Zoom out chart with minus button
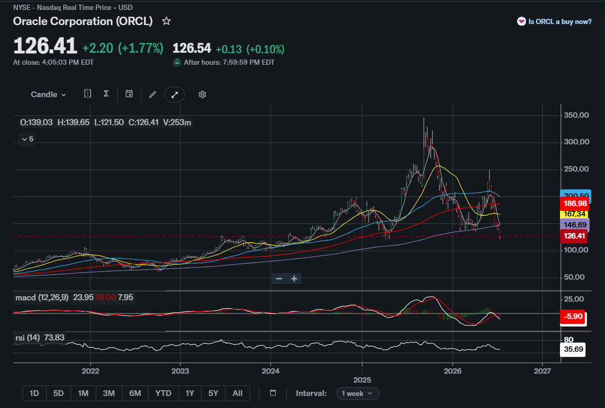This screenshot has width=605, height=408. 279,278
